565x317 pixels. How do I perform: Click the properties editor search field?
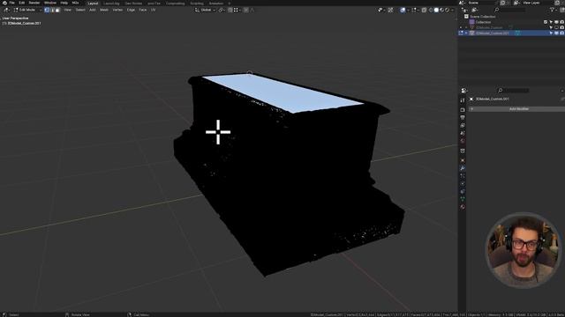[x=514, y=91]
